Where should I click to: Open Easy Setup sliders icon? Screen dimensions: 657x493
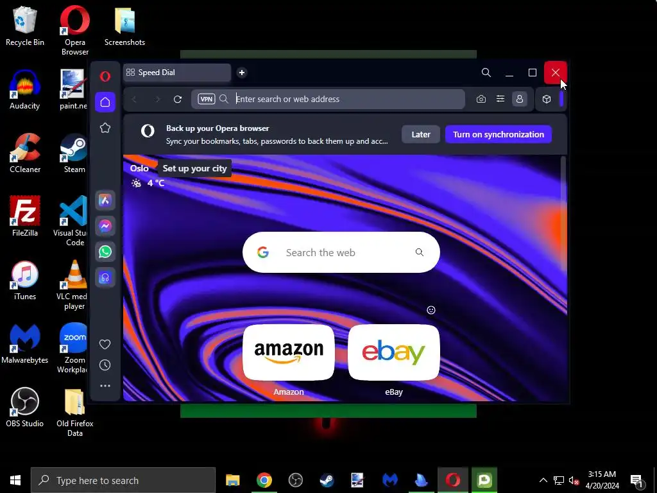(500, 99)
